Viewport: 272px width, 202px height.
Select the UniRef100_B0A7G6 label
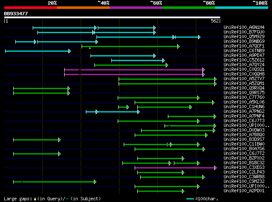tap(244, 149)
